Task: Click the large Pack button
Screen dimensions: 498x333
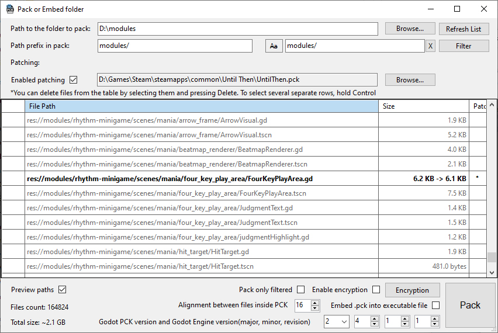Action: coord(470,305)
